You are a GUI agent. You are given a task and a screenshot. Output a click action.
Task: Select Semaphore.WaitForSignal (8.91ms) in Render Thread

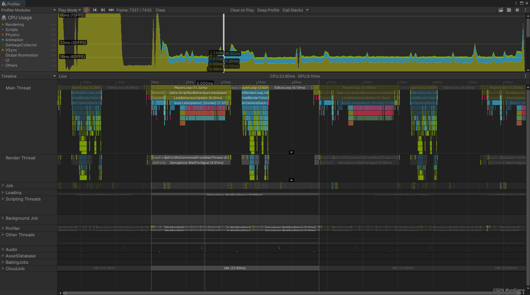196,163
